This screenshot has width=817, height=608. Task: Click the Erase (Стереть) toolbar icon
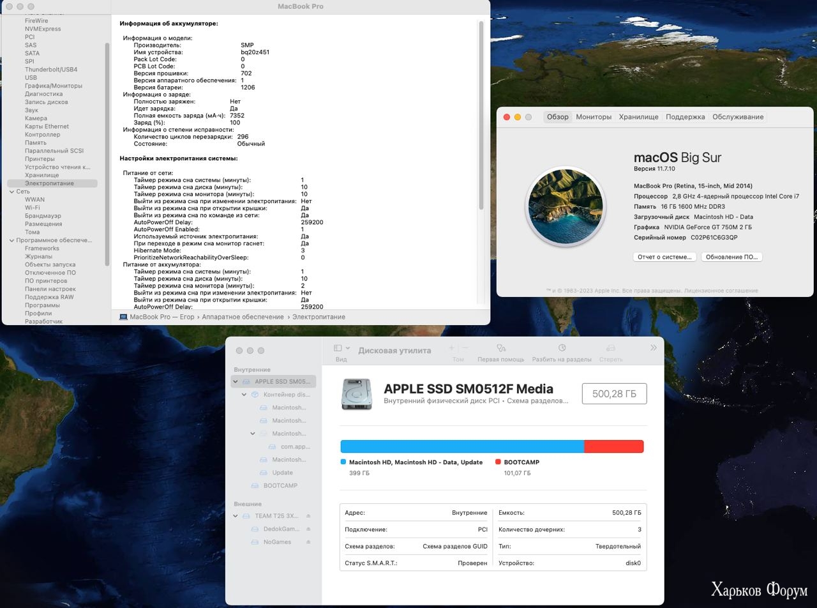click(x=610, y=348)
